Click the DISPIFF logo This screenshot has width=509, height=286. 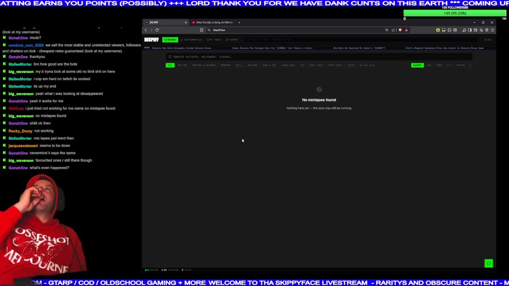pos(152,40)
